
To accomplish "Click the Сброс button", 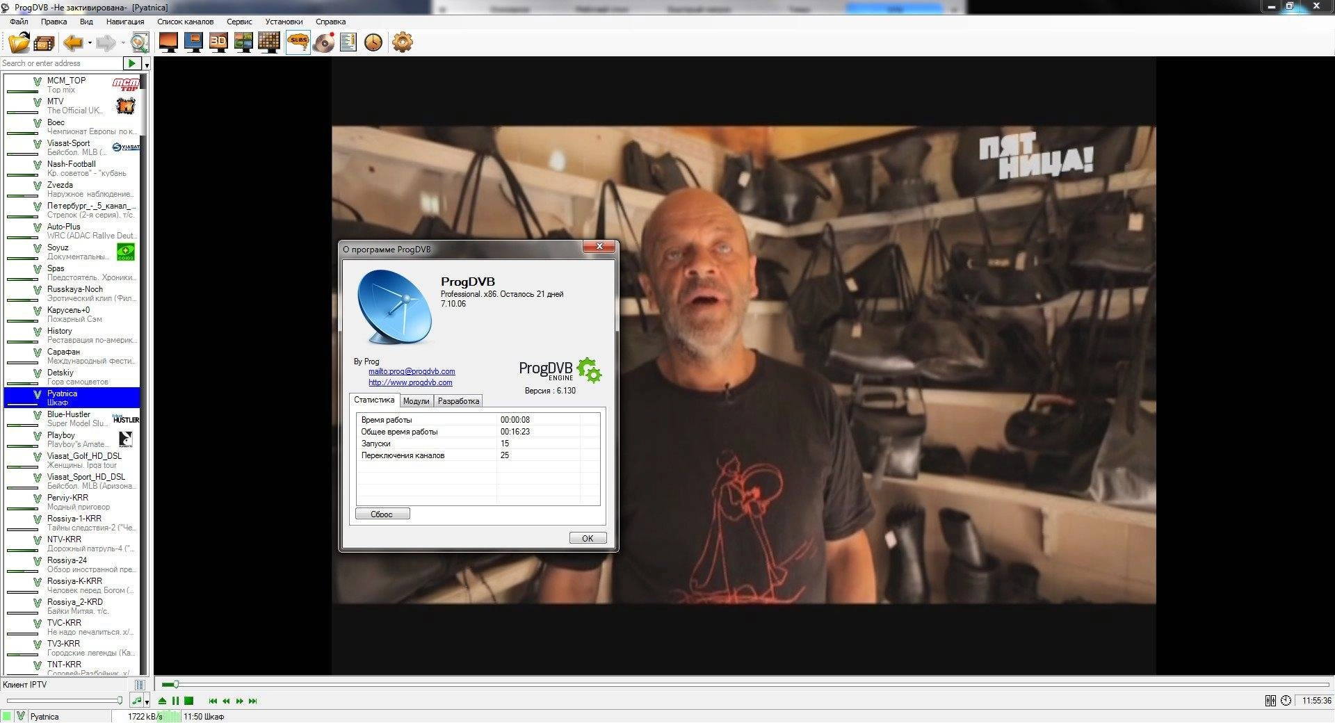I will [382, 514].
